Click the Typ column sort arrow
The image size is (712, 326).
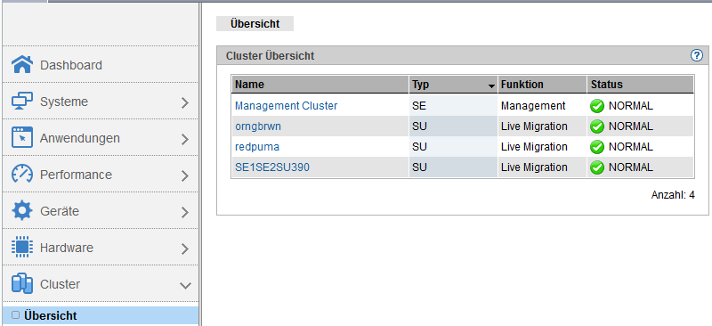pyautogui.click(x=491, y=86)
